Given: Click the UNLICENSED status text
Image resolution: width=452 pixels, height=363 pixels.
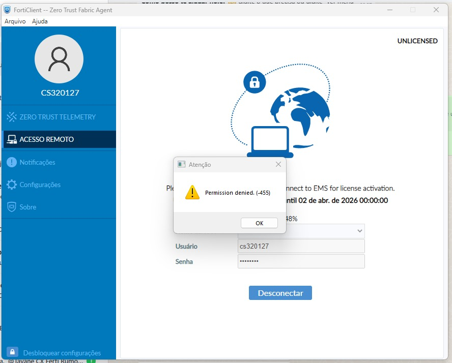Looking at the screenshot, I should coord(417,41).
